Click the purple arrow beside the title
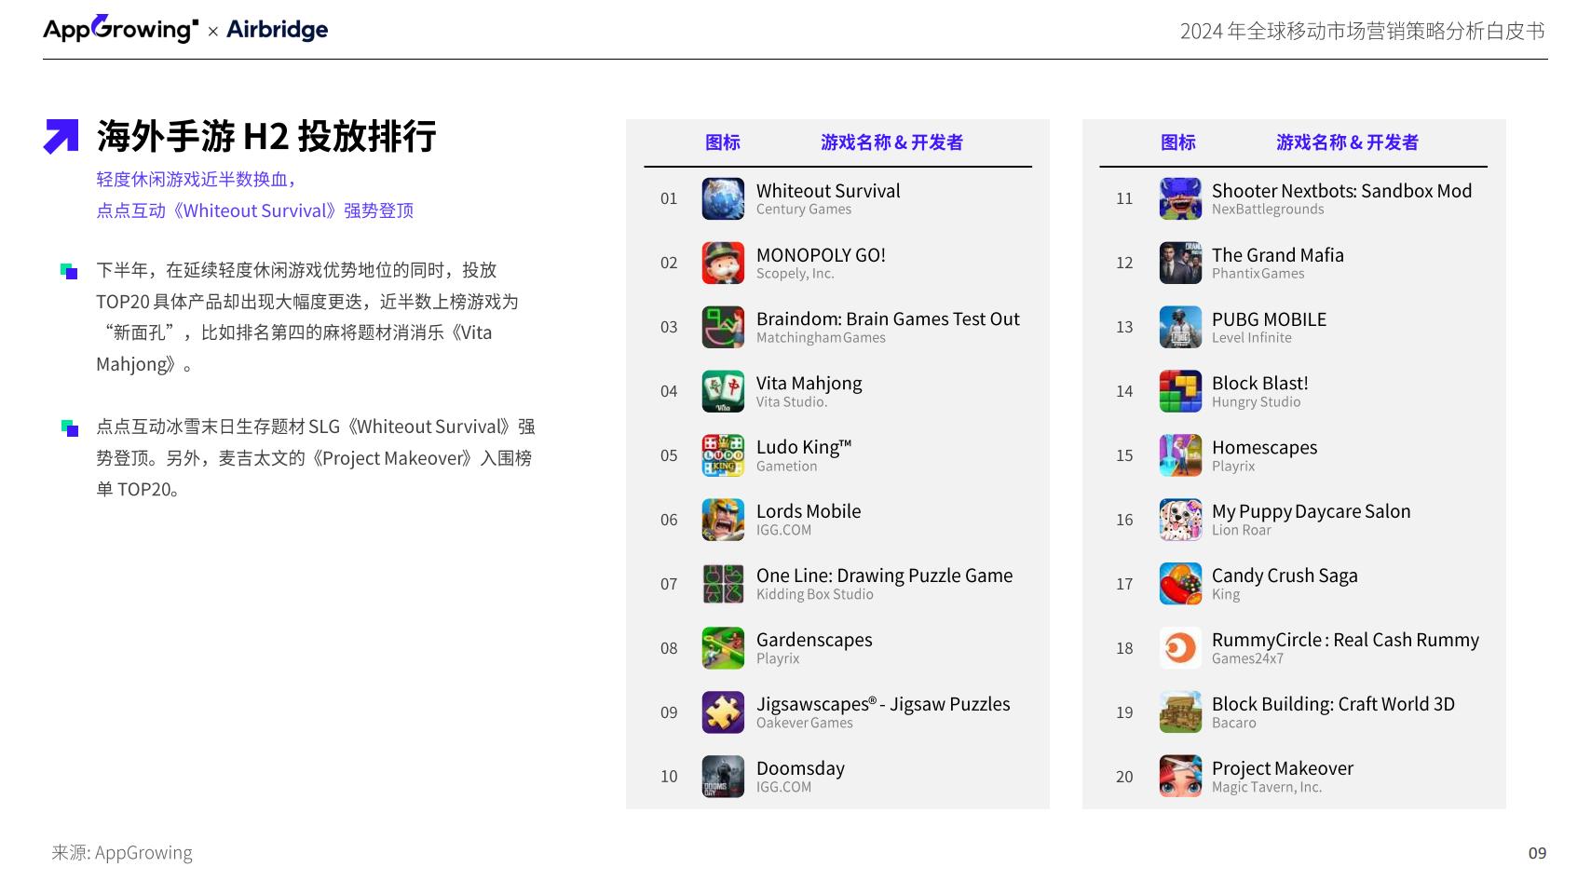Viewport: 1591px width, 894px height. click(61, 136)
